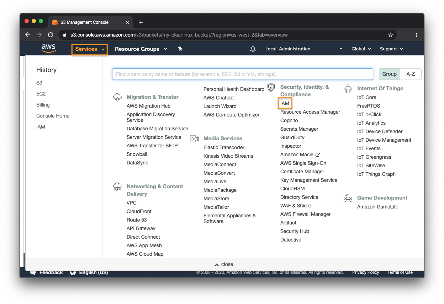Click the external link icon next to Amazon Macie
Image resolution: width=444 pixels, height=304 pixels.
(318, 154)
